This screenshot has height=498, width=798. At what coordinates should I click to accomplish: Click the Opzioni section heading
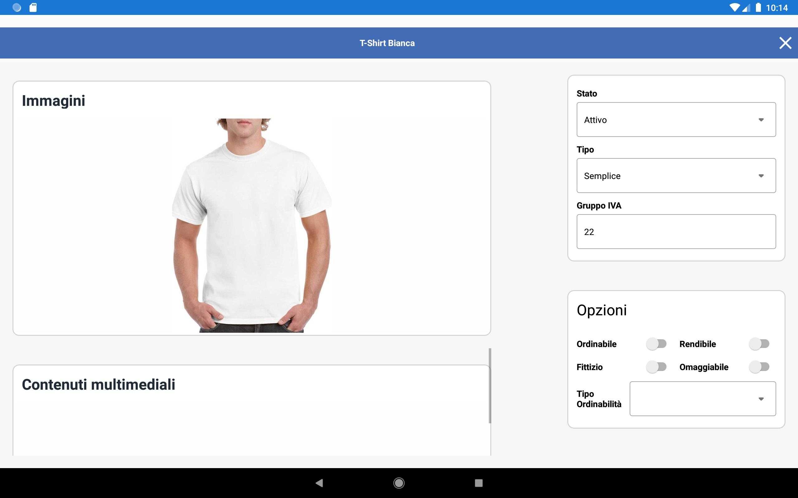602,310
